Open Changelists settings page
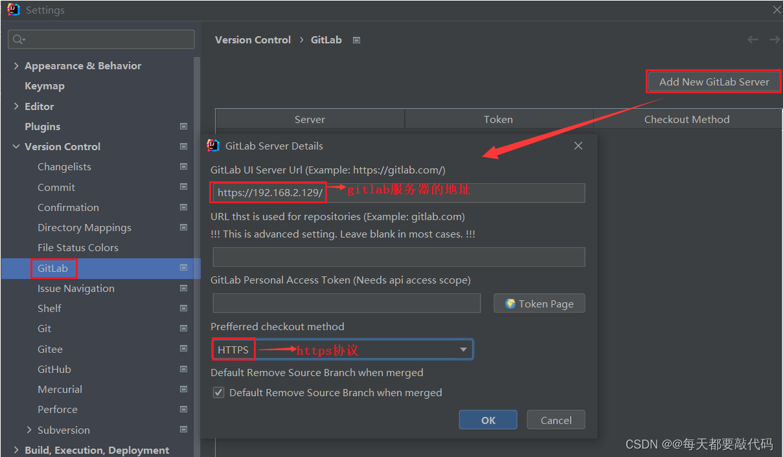 (x=64, y=166)
